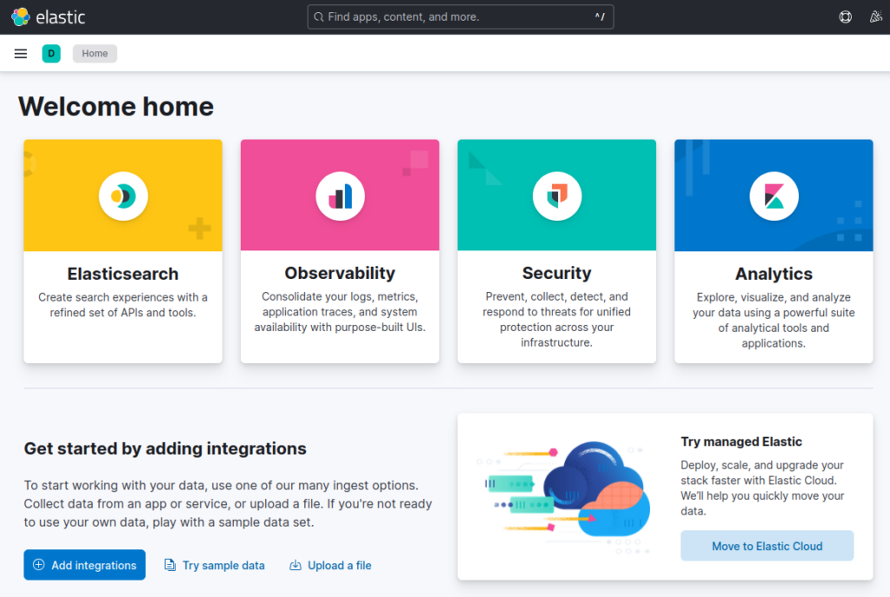Click the Welcome home heading
The width and height of the screenshot is (890, 597).
coord(116,106)
